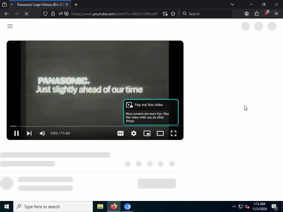The width and height of the screenshot is (283, 212).
Task: Open Firefox tracking protection shield
Action: pyautogui.click(x=45, y=14)
